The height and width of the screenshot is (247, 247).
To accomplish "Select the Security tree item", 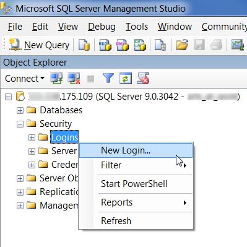I will [56, 124].
